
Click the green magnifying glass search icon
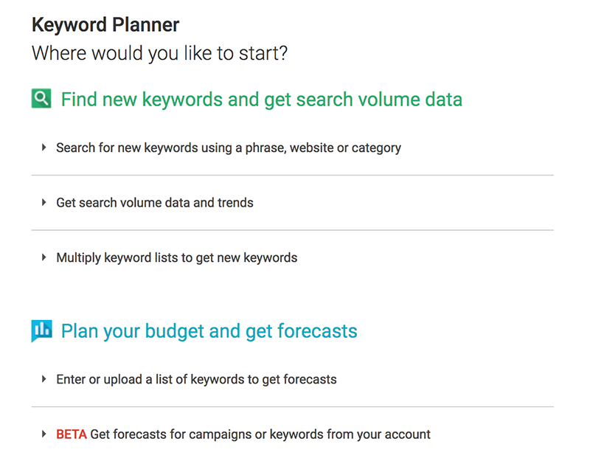[41, 99]
